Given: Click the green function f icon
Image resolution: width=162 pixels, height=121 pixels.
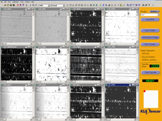Looking at the screenshot, I should click(100, 5).
